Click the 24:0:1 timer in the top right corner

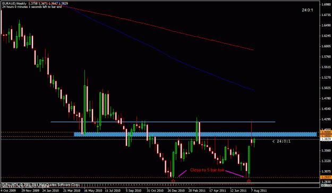click(307, 10)
